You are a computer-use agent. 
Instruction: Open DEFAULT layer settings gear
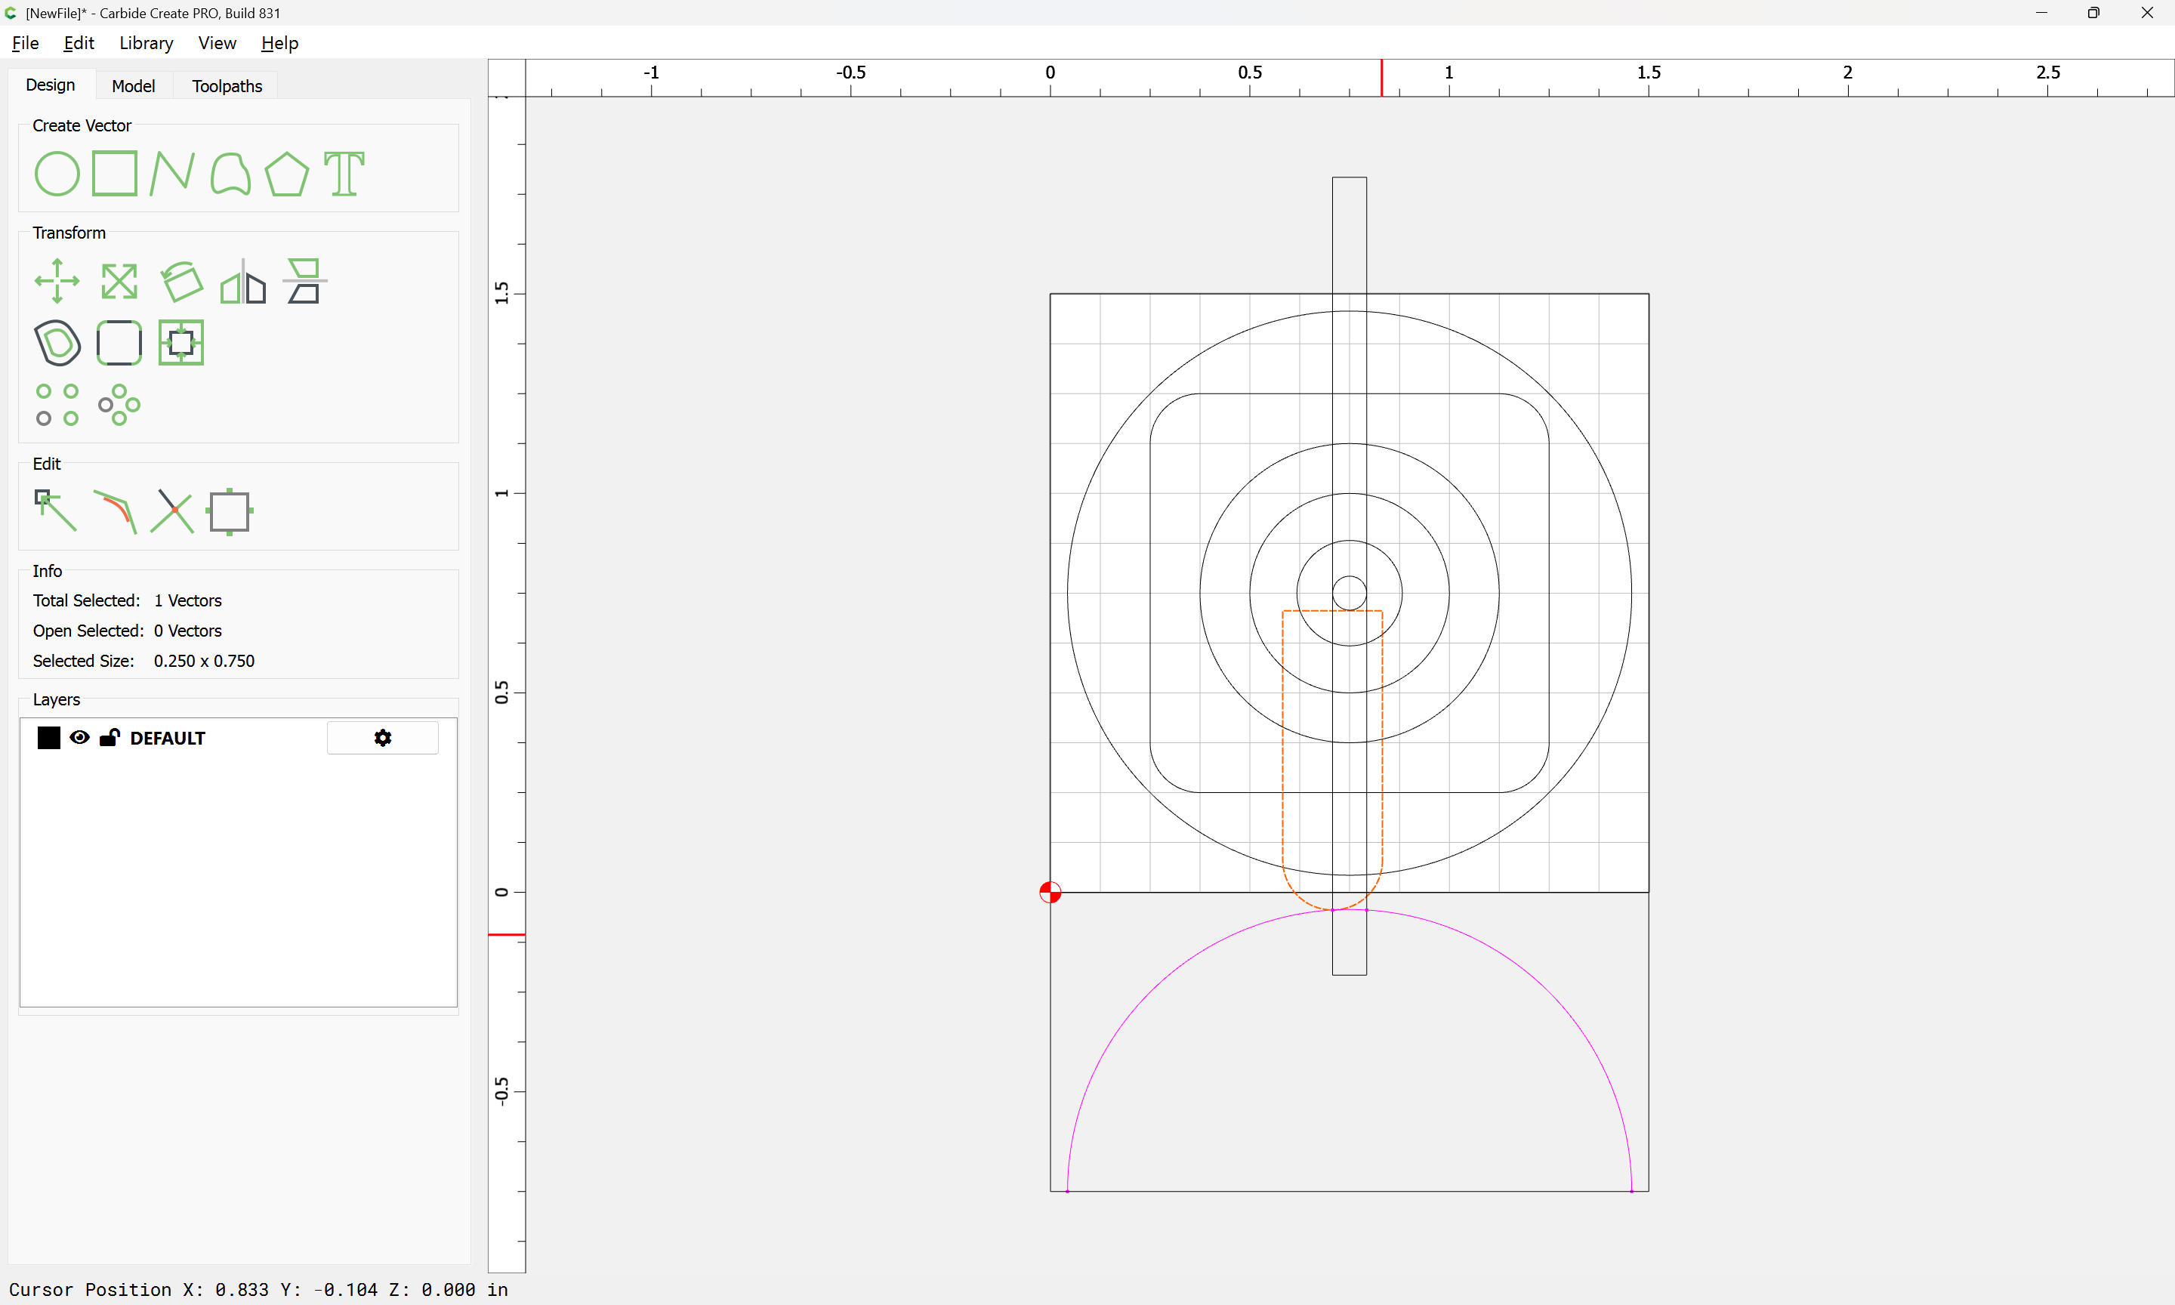[382, 738]
